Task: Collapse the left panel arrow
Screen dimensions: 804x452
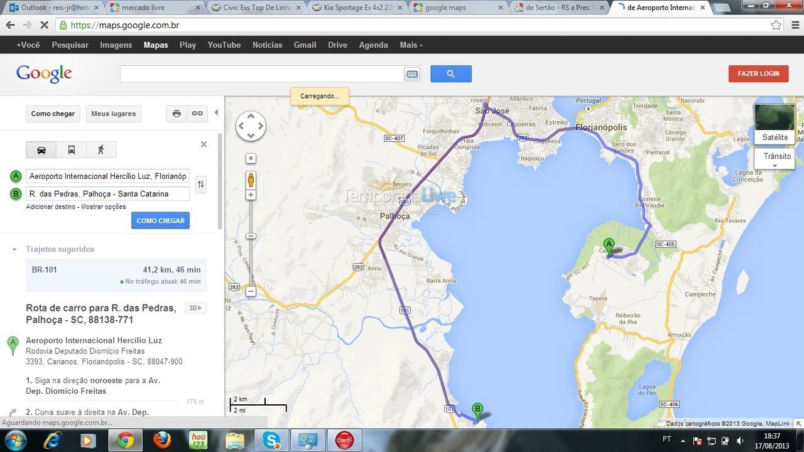Action: pyautogui.click(x=216, y=113)
